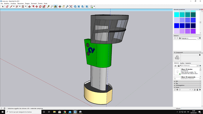Image resolution: width=203 pixels, height=114 pixels.
Task: Open Windows Start menu
Action: 2,112
